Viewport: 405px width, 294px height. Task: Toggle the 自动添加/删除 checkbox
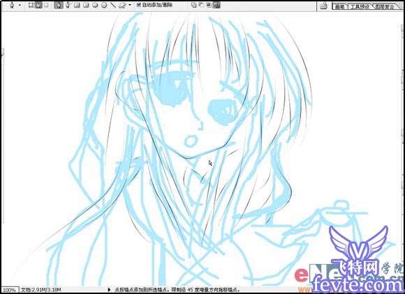pyautogui.click(x=139, y=5)
